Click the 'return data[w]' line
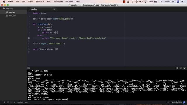Image resolution: width=187 pixels, height=105 pixels. [x=50, y=32]
